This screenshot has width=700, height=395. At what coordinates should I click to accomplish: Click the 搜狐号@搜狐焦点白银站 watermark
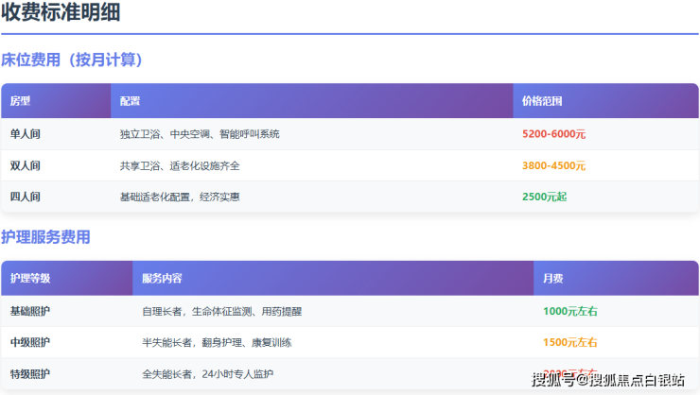click(x=608, y=380)
